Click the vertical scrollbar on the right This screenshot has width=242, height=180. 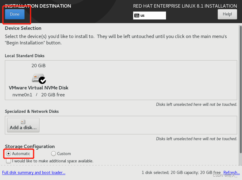(x=240, y=89)
